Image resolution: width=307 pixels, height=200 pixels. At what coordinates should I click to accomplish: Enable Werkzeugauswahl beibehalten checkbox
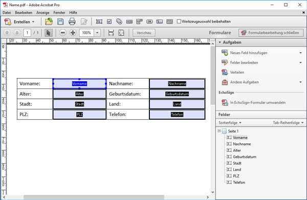[179, 21]
